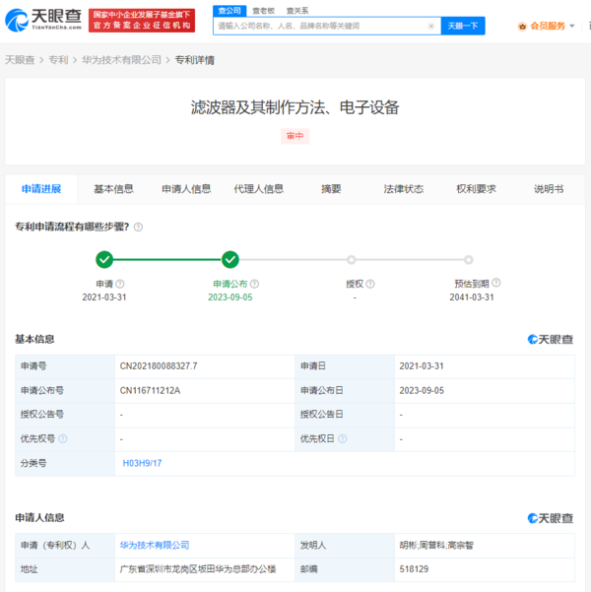Open the 法律状态 tab

[x=403, y=189]
